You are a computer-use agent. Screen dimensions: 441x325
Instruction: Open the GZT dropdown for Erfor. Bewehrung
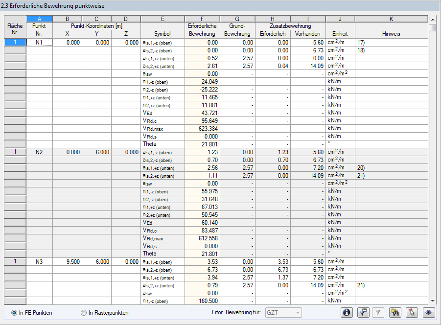pyautogui.click(x=283, y=312)
